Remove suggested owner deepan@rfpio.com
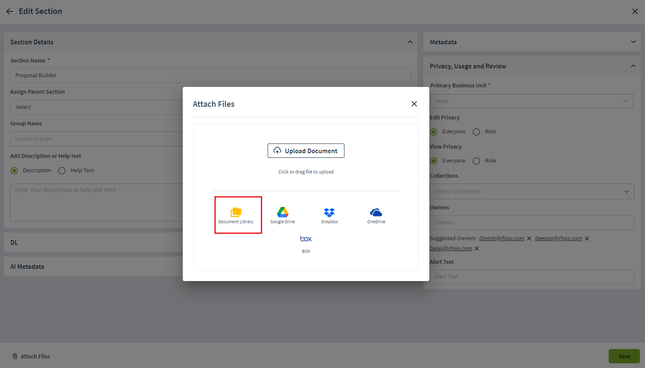Screen dimensions: 645x368 coord(587,239)
